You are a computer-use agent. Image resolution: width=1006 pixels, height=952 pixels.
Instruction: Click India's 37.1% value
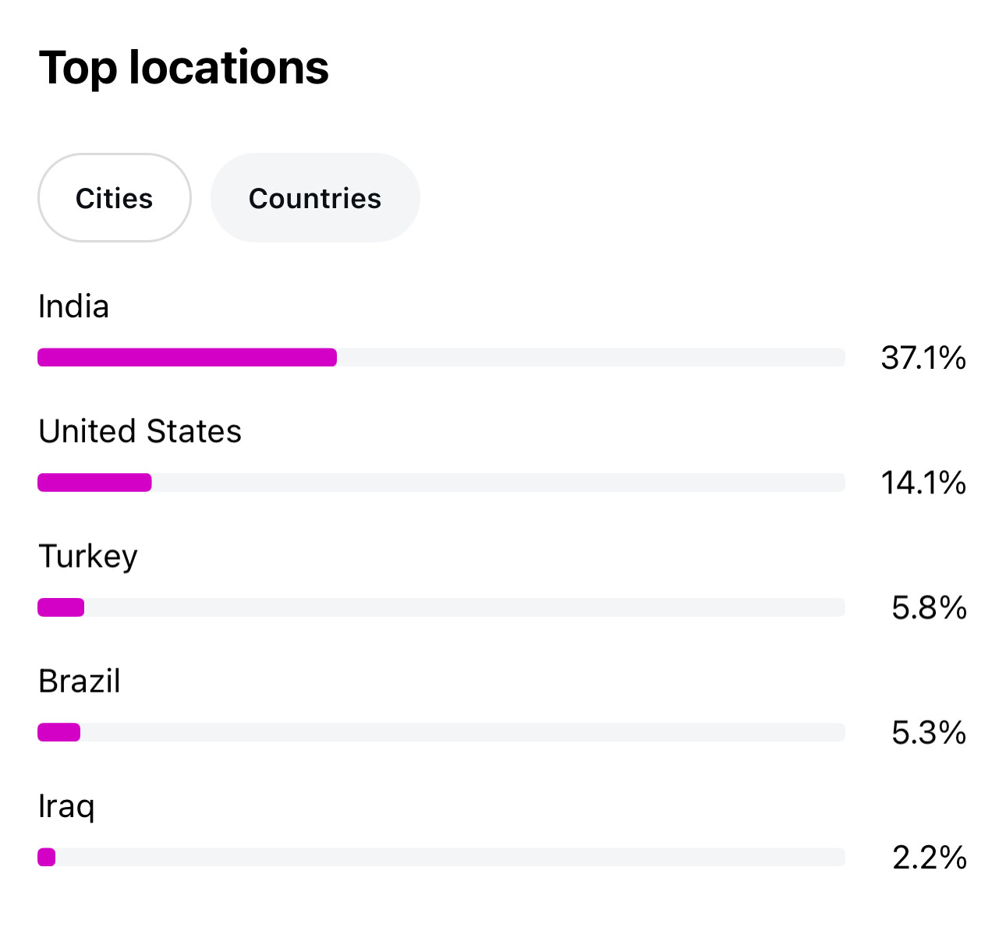(923, 358)
